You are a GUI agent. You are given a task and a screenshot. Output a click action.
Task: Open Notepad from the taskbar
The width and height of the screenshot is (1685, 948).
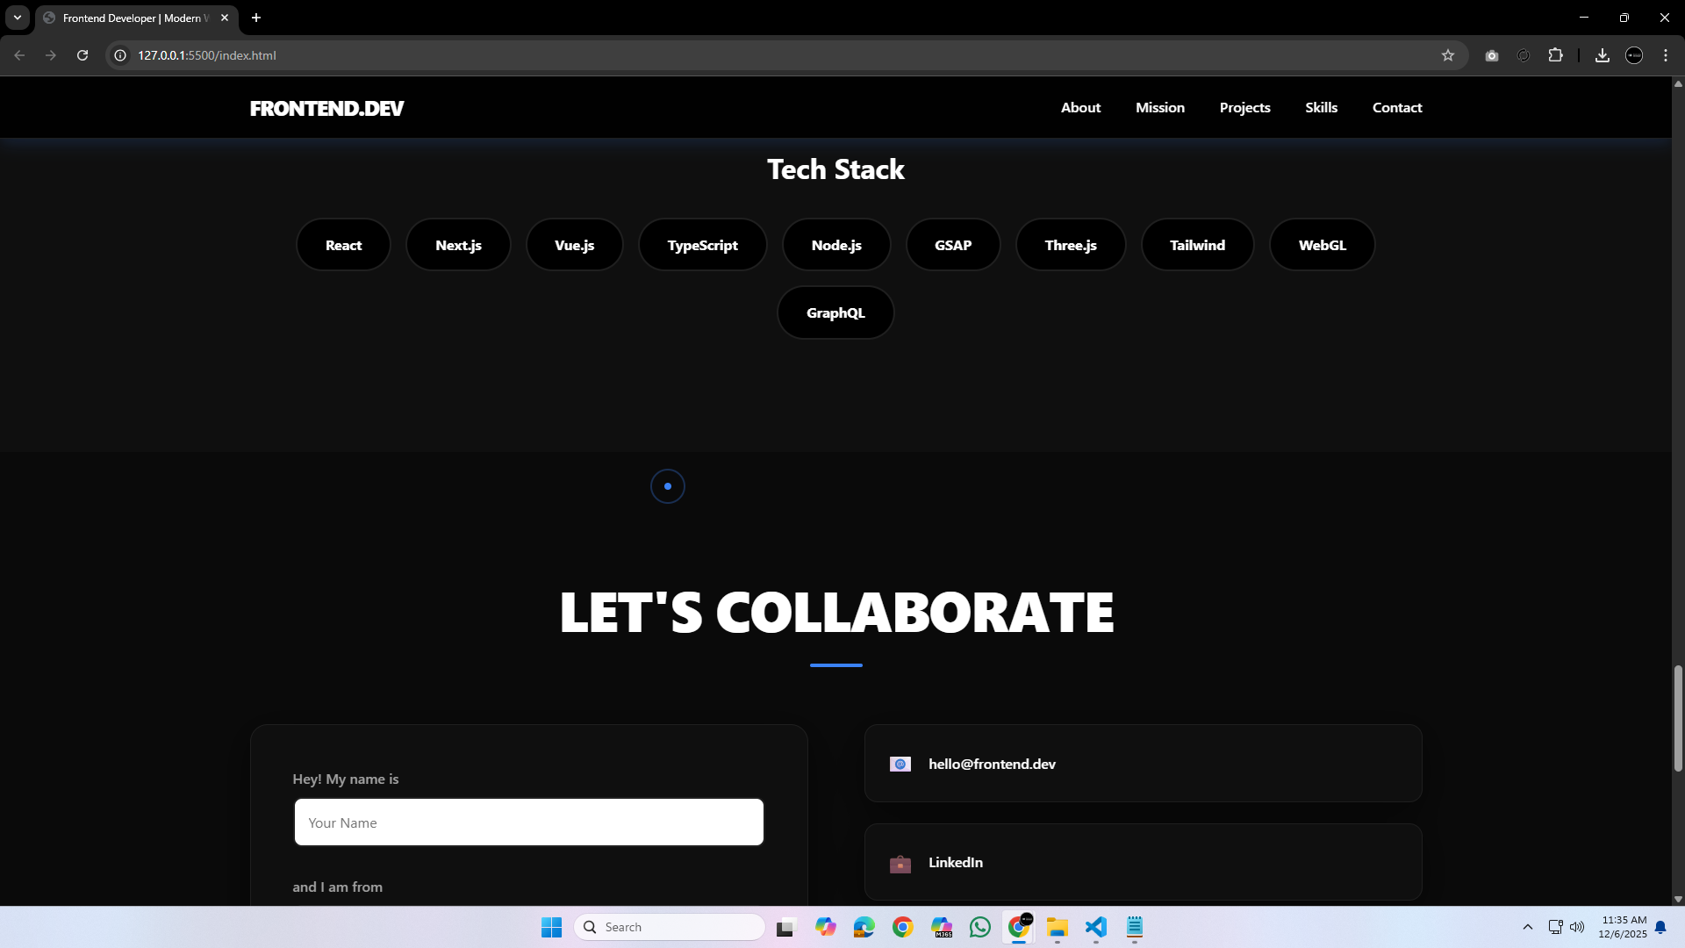click(1135, 928)
